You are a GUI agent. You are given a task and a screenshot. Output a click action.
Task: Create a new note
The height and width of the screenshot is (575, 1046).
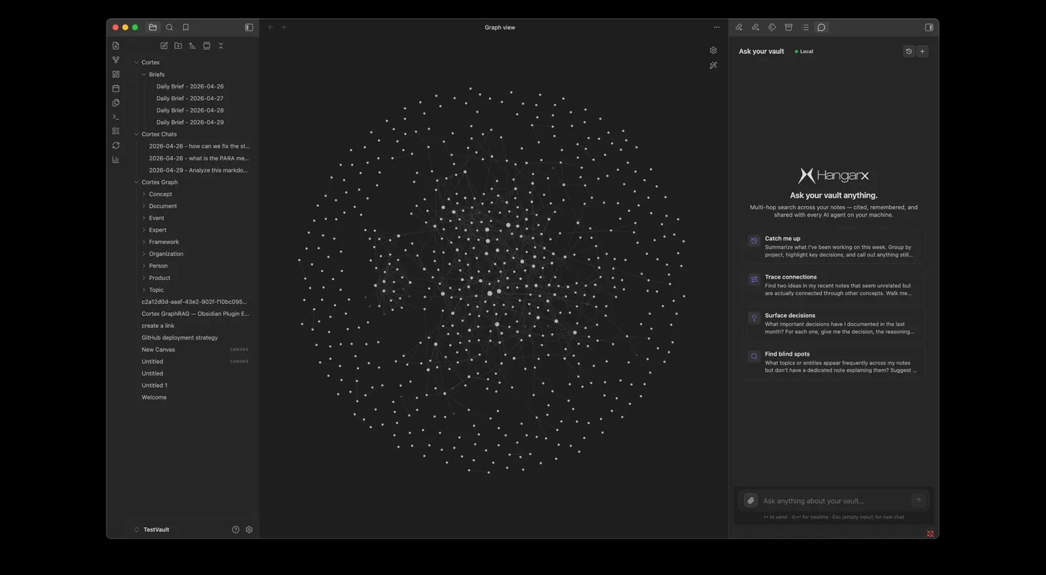coord(164,46)
